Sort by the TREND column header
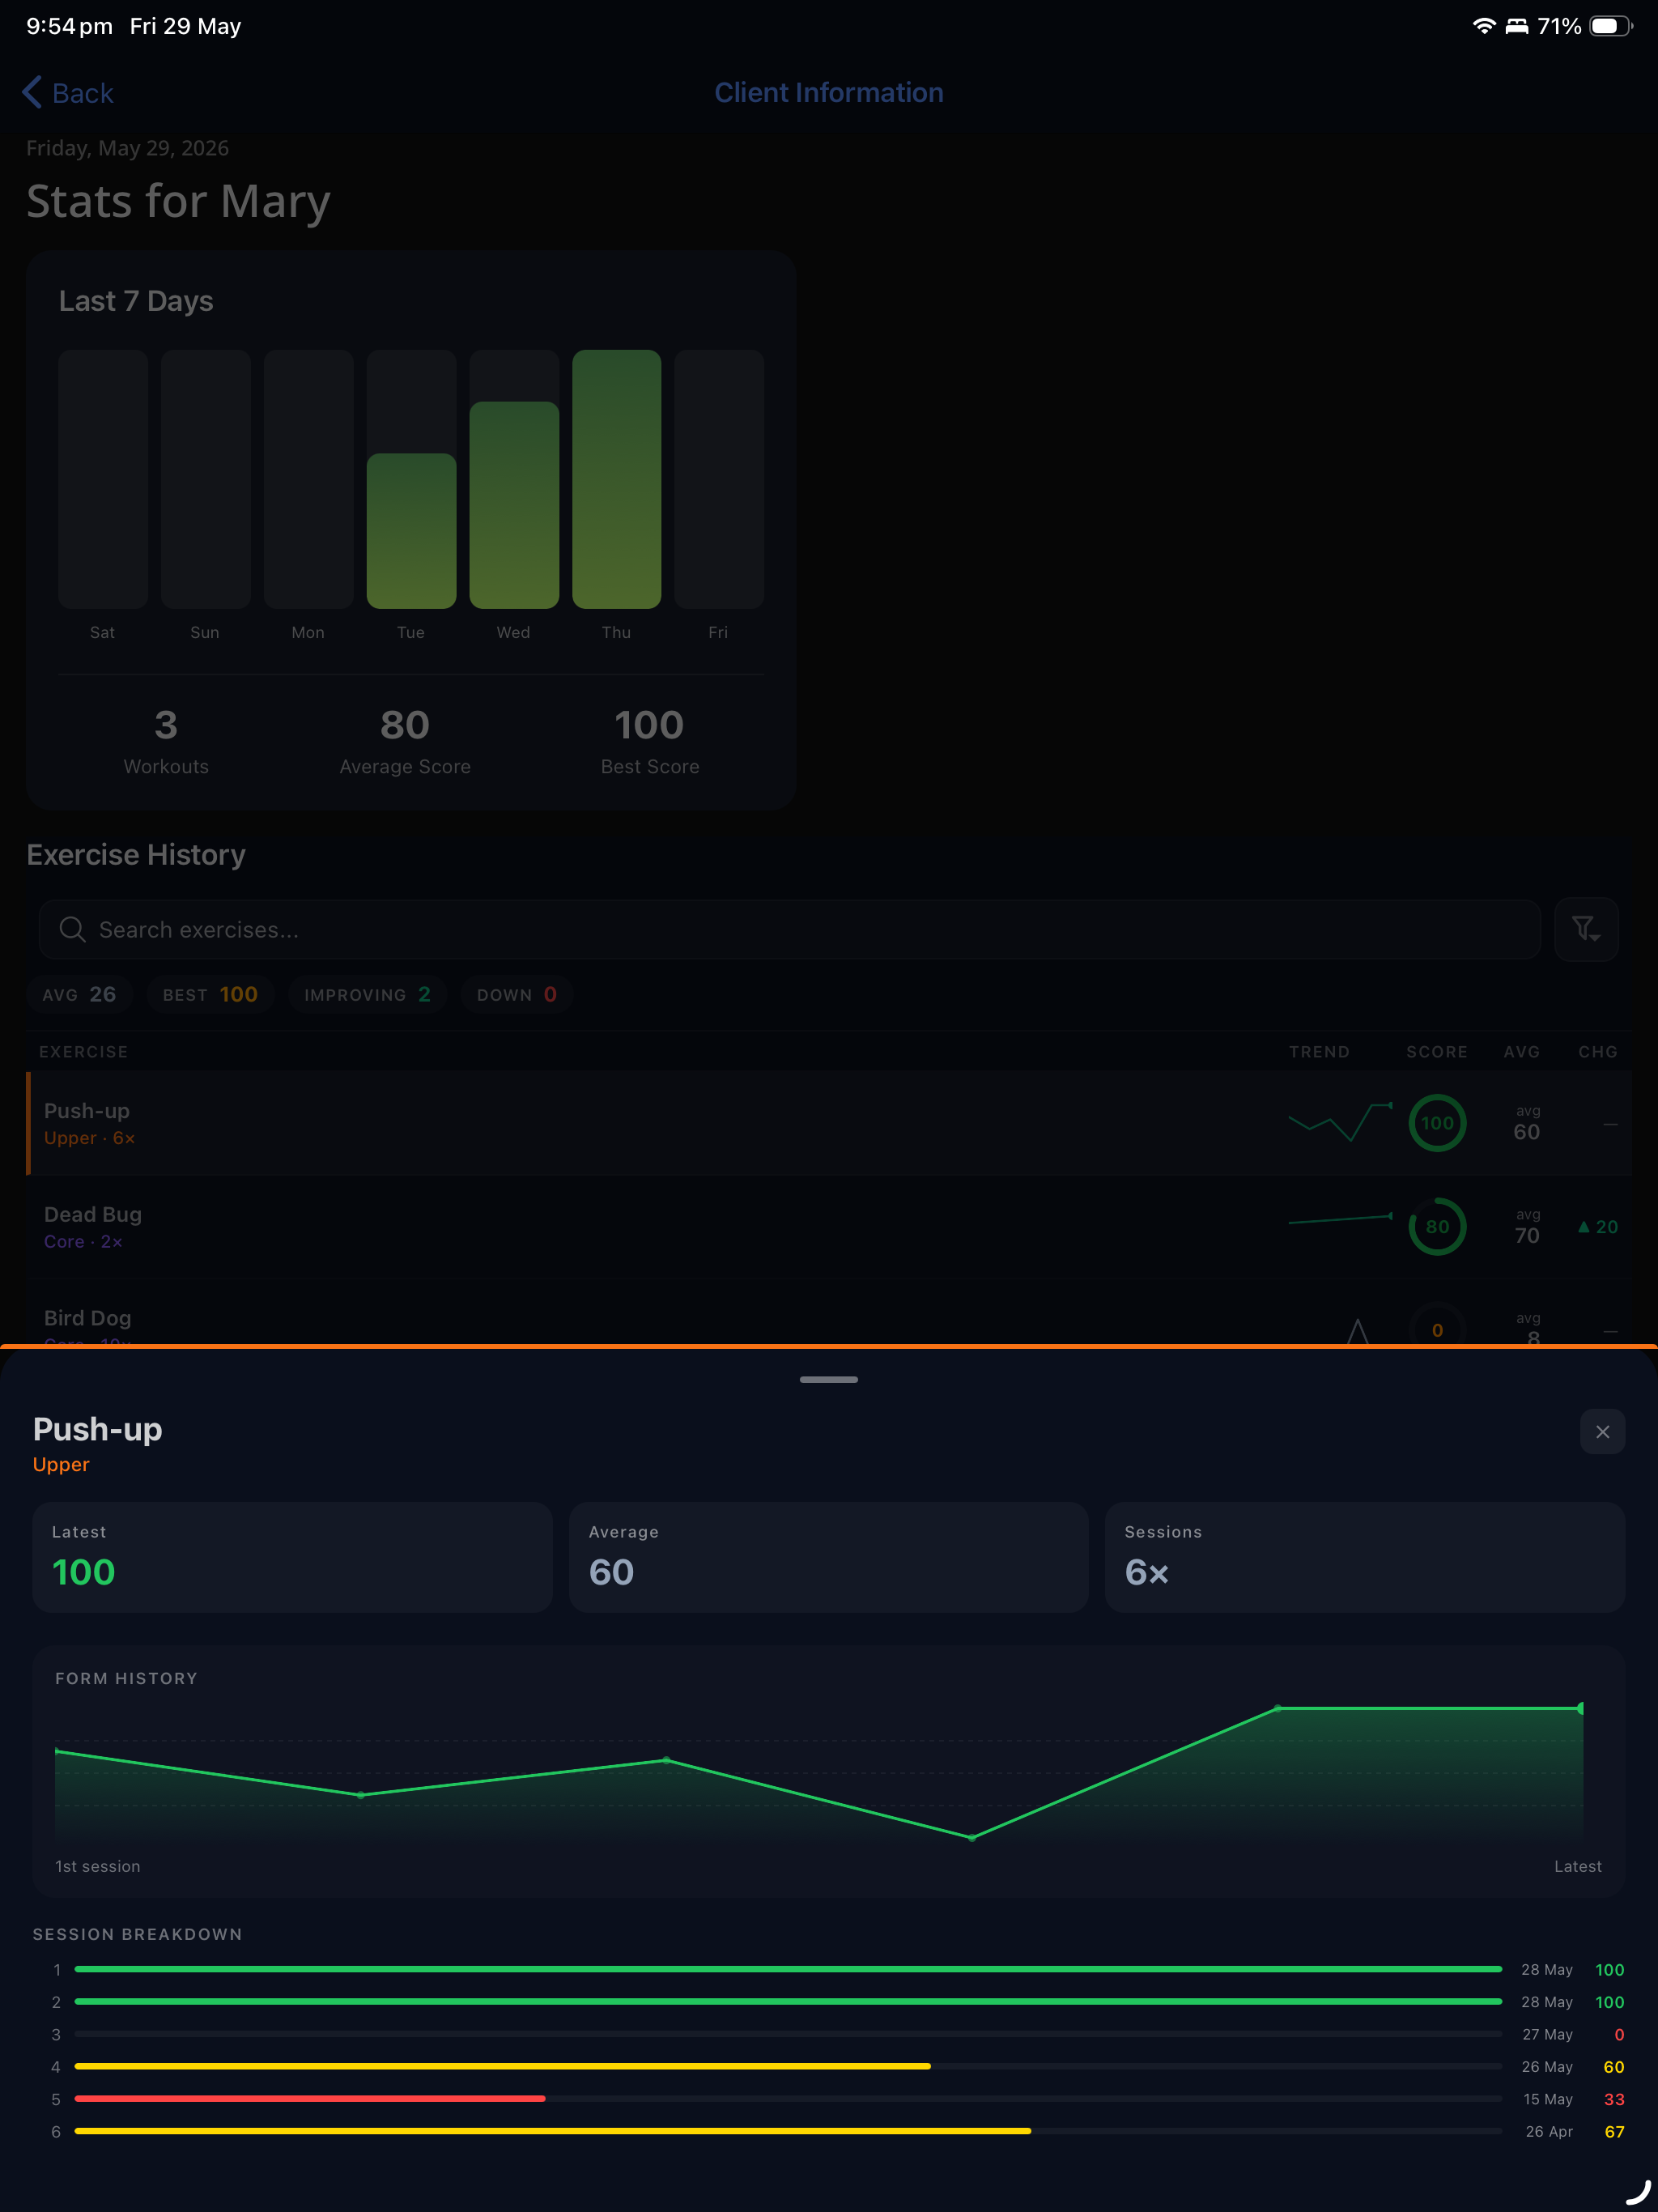1658x2212 pixels. pos(1319,1052)
